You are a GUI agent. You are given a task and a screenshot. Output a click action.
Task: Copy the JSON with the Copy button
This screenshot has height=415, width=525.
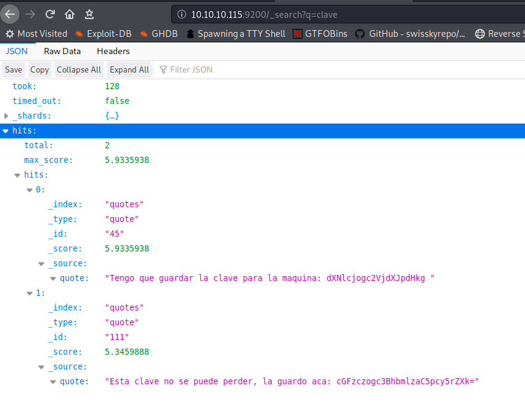[x=39, y=69]
